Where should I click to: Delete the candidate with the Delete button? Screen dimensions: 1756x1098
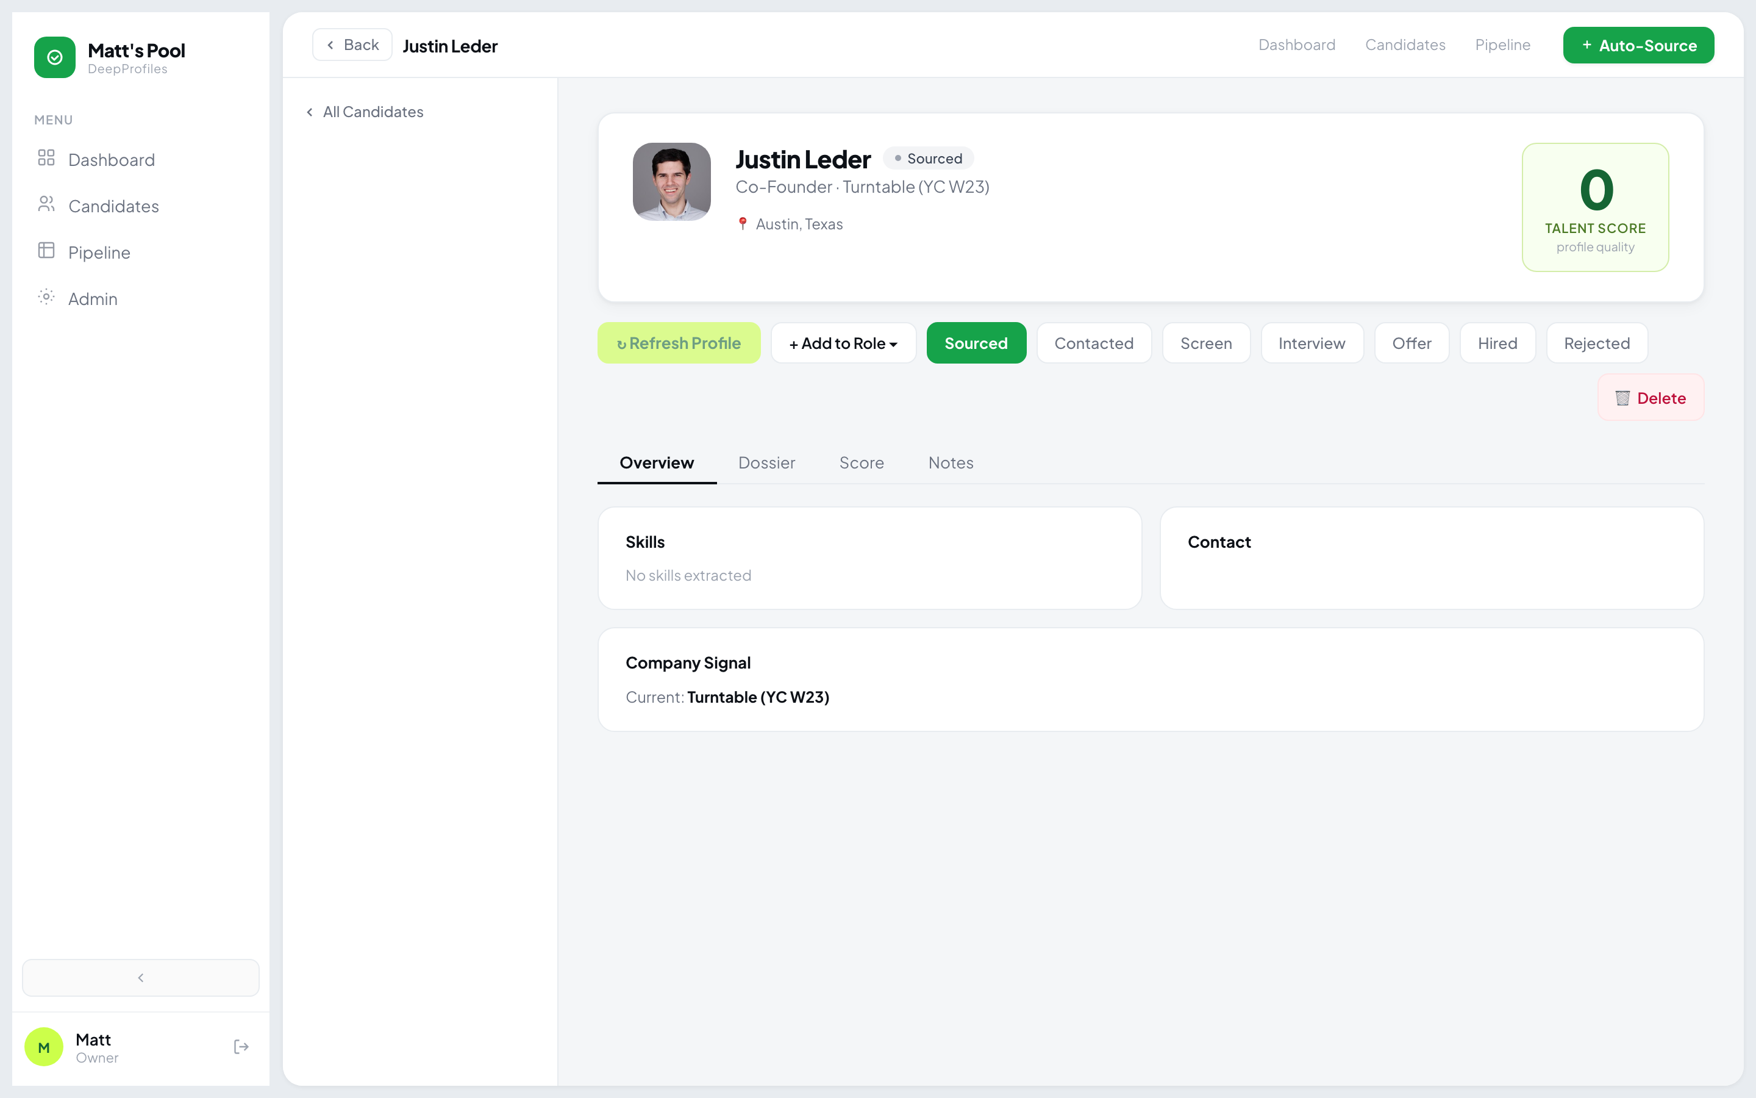click(x=1650, y=398)
